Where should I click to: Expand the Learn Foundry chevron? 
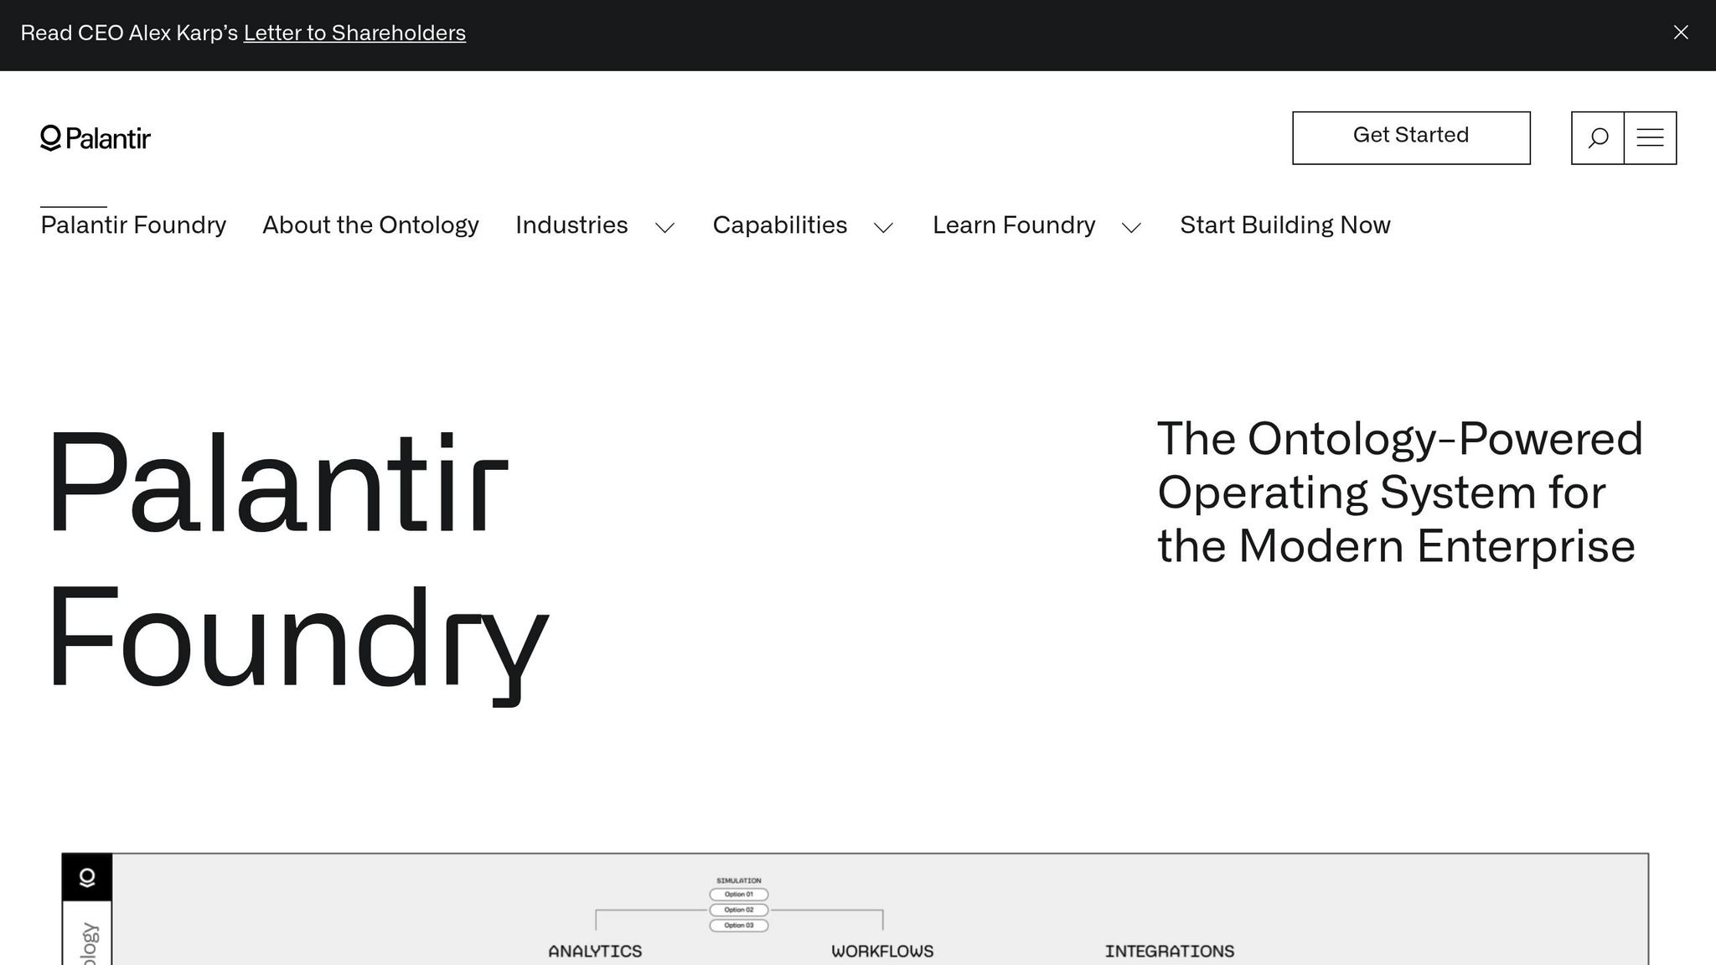tap(1132, 228)
